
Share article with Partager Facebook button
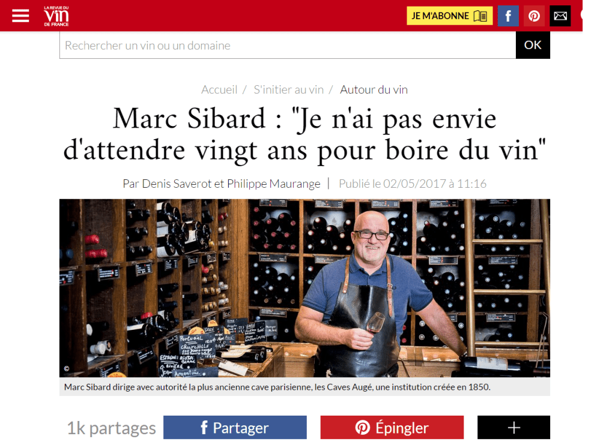(235, 428)
